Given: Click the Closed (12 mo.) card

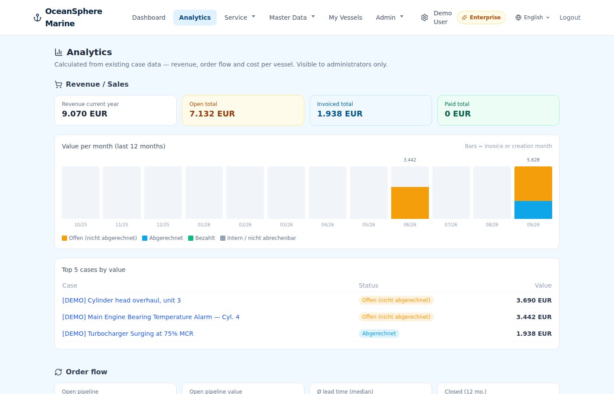Looking at the screenshot, I should coord(498,389).
